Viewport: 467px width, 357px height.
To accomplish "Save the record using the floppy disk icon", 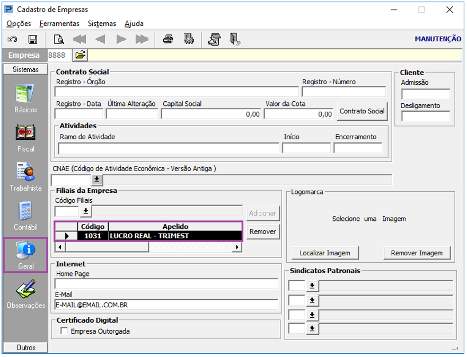I will (x=33, y=39).
